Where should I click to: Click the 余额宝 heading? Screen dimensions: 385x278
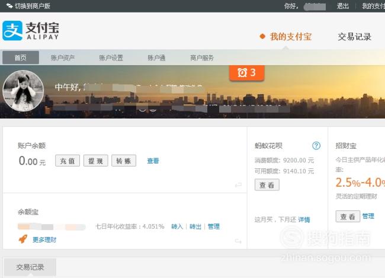[x=28, y=212]
